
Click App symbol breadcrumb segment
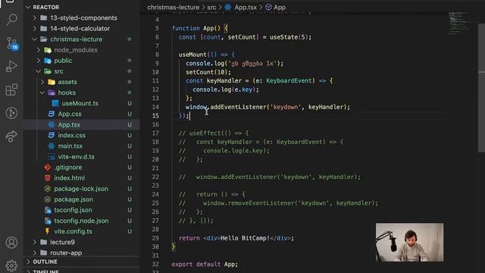click(x=276, y=8)
